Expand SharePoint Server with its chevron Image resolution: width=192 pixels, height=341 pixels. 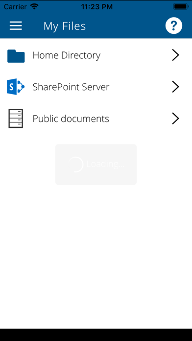click(175, 87)
